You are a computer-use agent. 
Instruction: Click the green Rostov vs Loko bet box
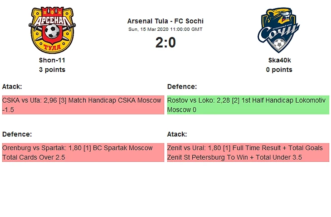click(248, 105)
